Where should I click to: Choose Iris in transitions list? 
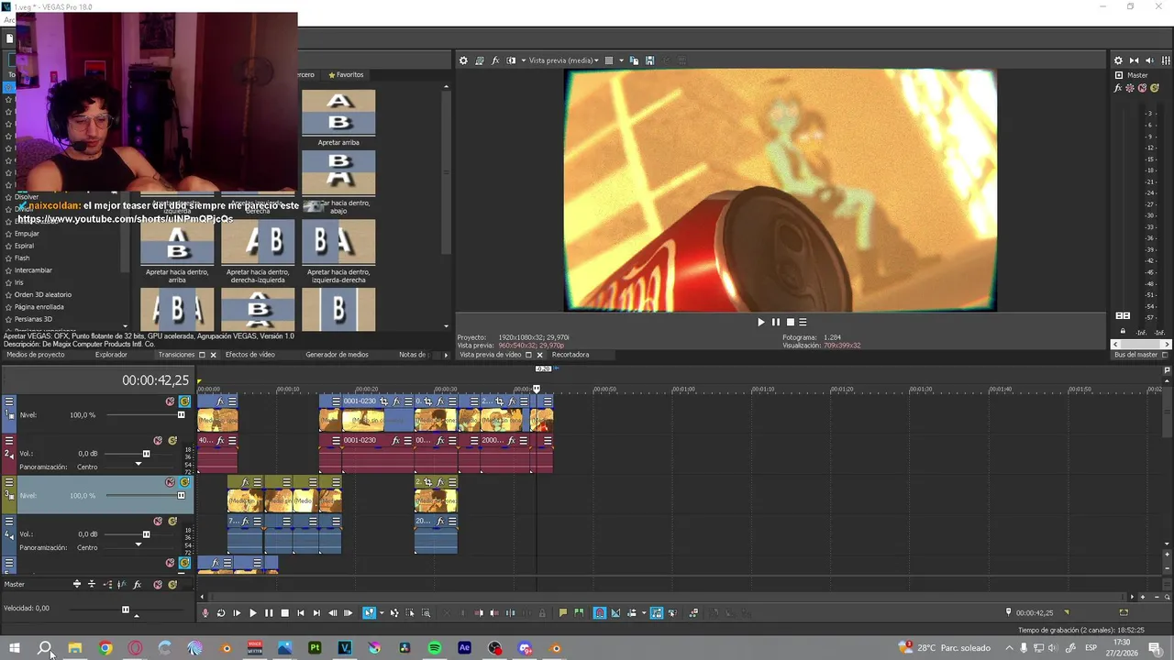click(x=19, y=282)
